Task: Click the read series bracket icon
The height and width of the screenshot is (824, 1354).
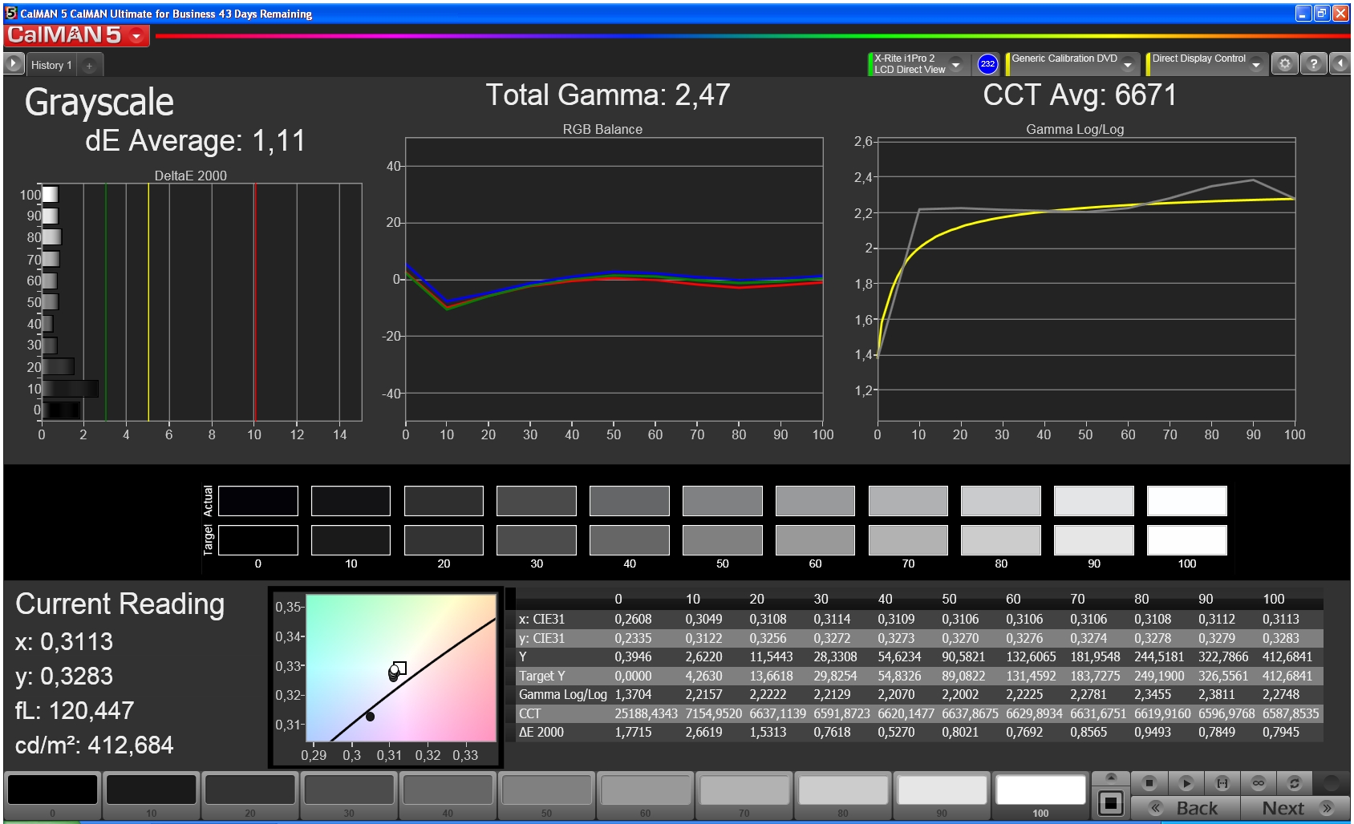Action: (x=1222, y=783)
